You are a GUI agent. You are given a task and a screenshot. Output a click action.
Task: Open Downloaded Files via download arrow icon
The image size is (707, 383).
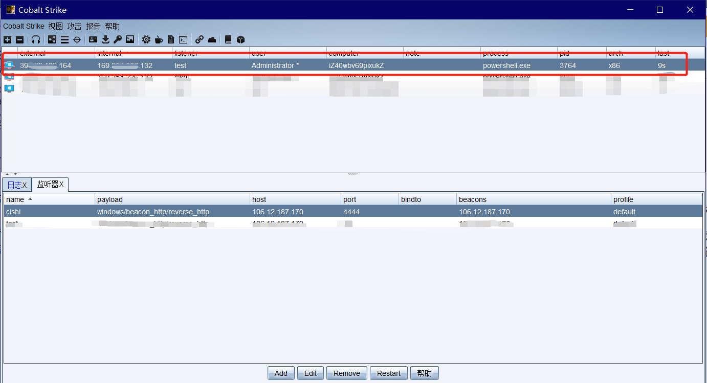(105, 39)
